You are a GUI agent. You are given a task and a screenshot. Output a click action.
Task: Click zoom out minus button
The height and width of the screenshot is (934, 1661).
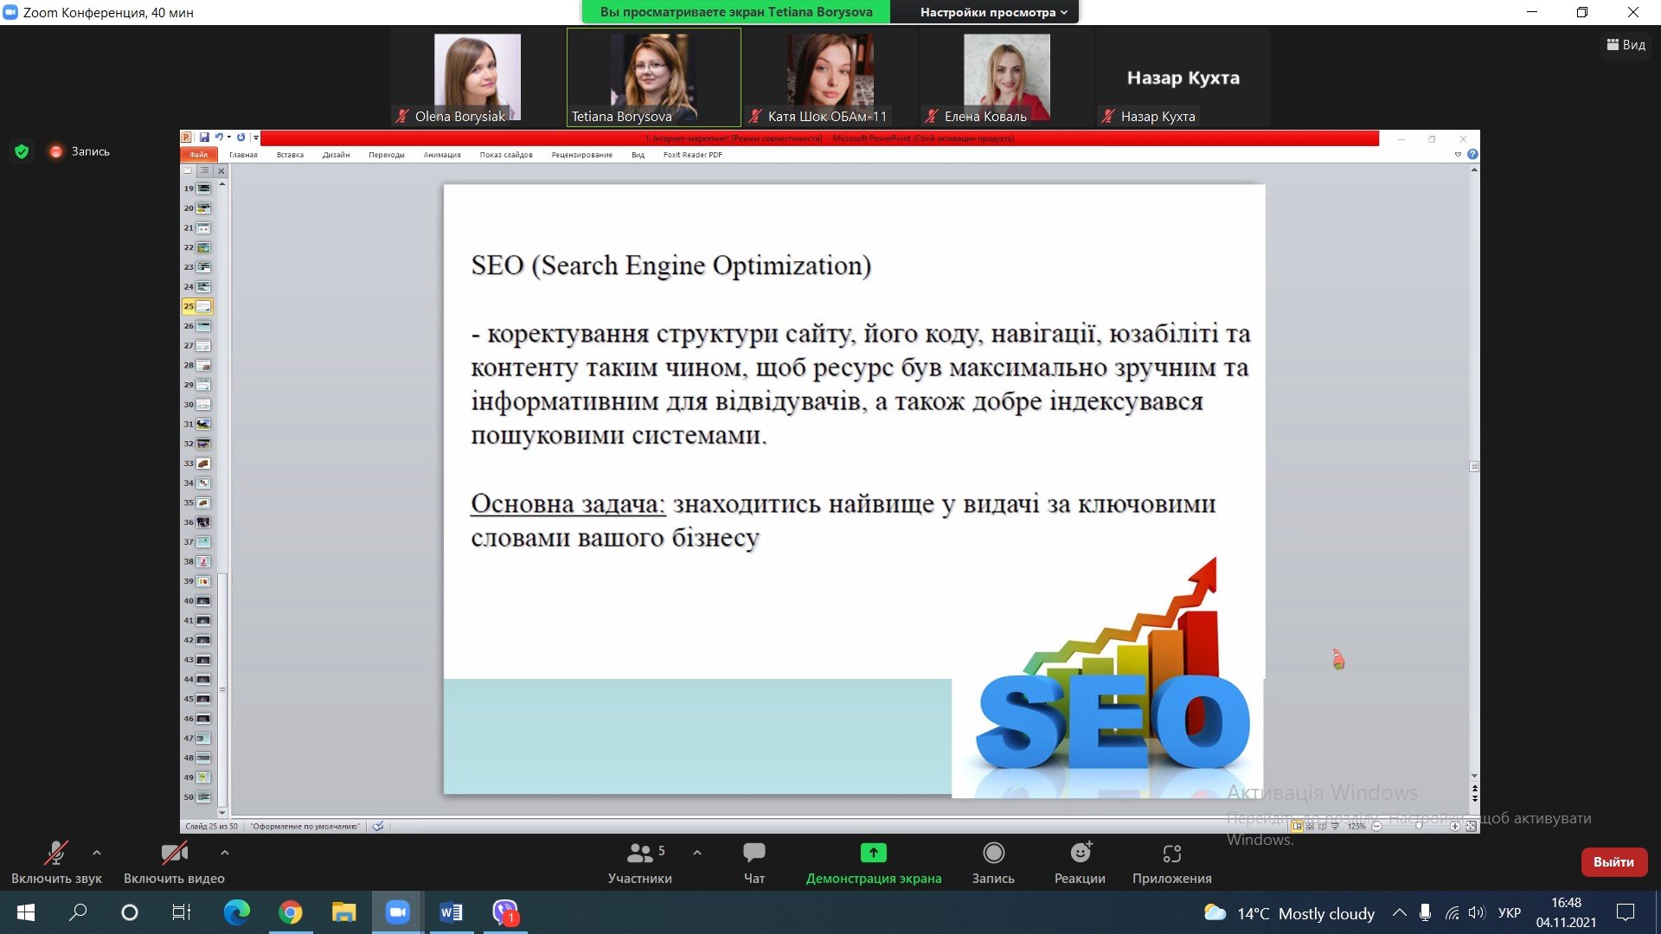click(1376, 826)
